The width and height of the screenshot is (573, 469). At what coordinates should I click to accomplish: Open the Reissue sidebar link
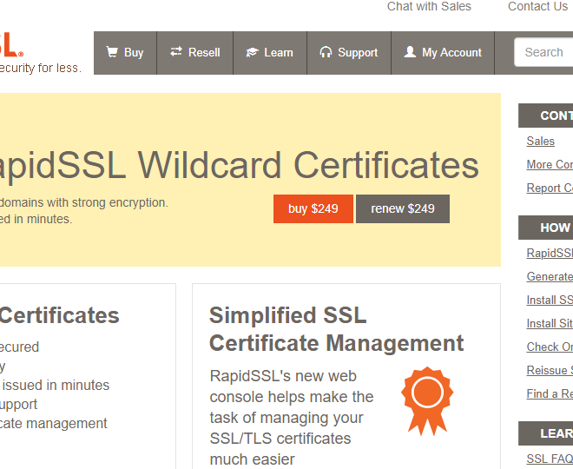click(550, 370)
